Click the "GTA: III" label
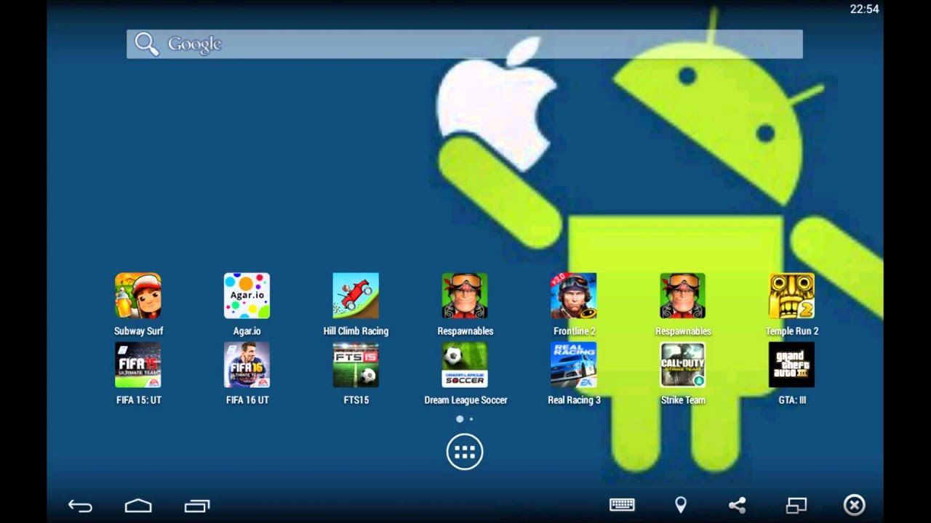 click(792, 400)
